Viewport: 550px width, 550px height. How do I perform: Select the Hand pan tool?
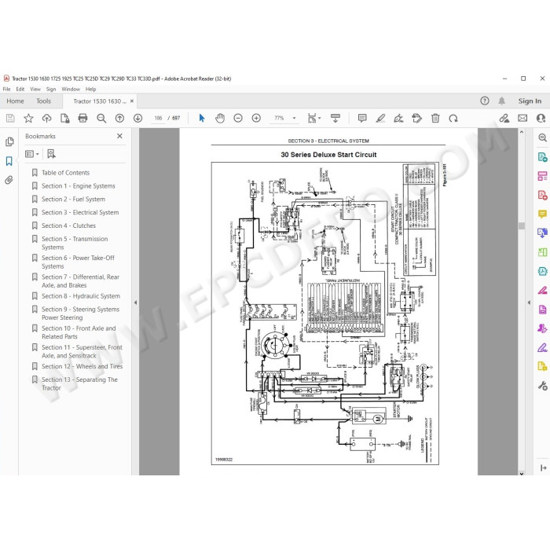click(x=220, y=118)
